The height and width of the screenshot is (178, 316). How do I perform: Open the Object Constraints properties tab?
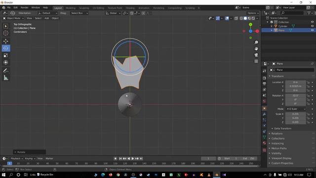point(265,132)
